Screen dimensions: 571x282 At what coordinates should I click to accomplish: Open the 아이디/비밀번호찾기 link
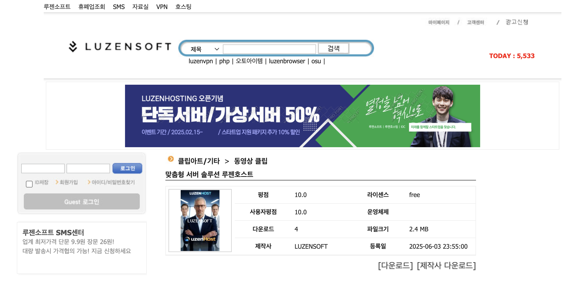click(x=113, y=182)
